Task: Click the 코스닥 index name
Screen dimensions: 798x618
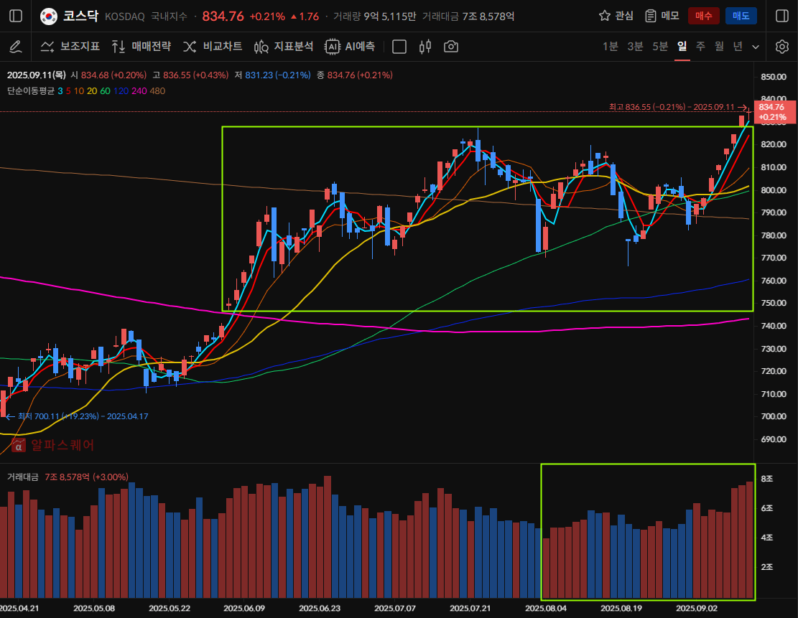Action: 80,17
